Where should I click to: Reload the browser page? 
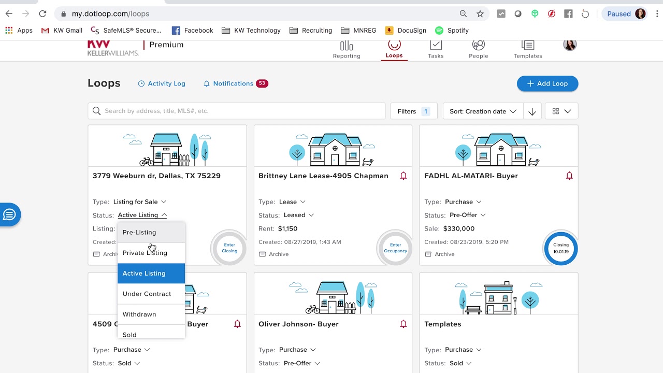(42, 14)
